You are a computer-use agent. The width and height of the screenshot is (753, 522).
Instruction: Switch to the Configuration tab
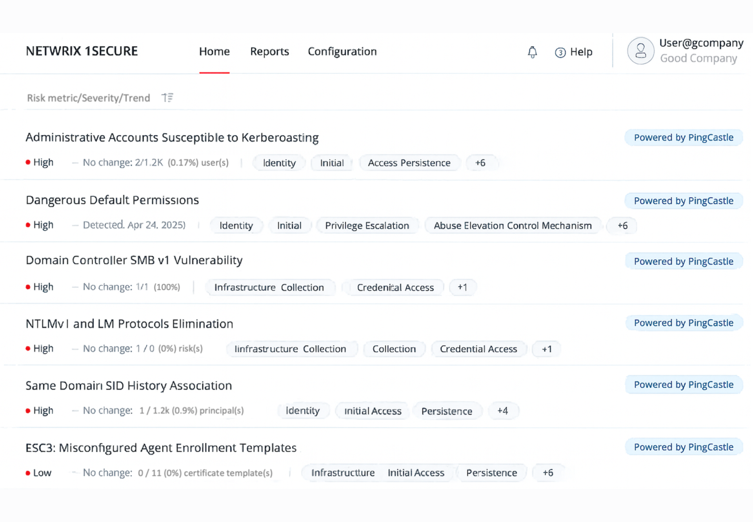click(x=342, y=51)
